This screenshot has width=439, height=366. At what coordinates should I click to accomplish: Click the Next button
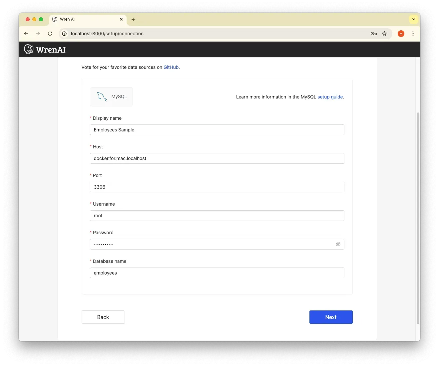[331, 317]
